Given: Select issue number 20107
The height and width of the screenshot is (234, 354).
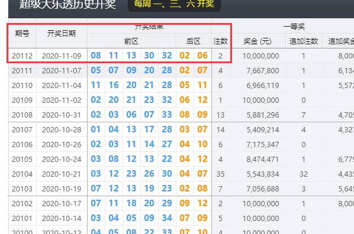Looking at the screenshot, I should 22,129.
